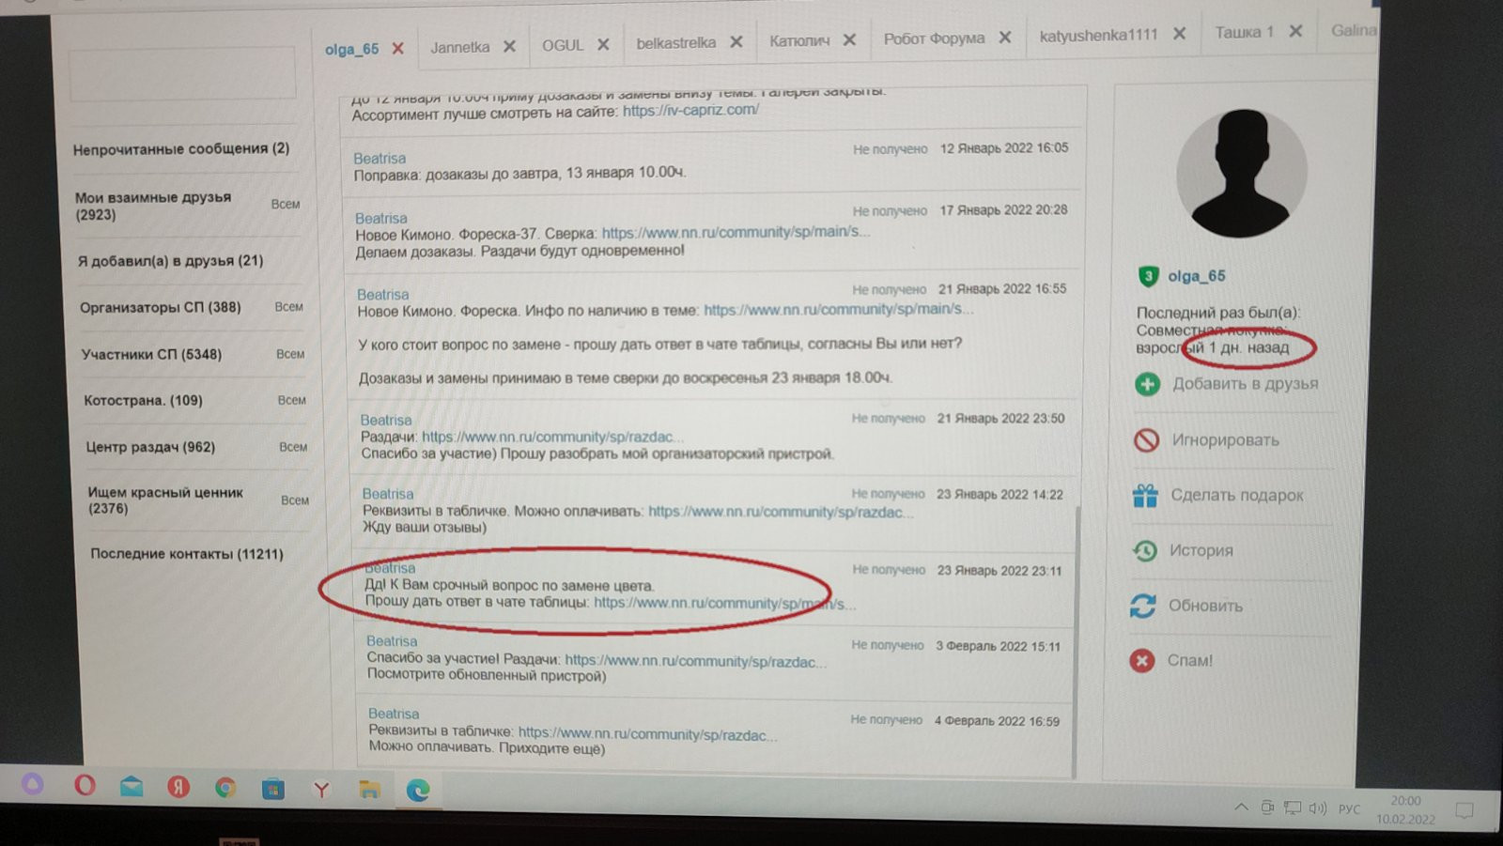Open Opera browser from the taskbar
This screenshot has width=1503, height=846.
tap(85, 785)
